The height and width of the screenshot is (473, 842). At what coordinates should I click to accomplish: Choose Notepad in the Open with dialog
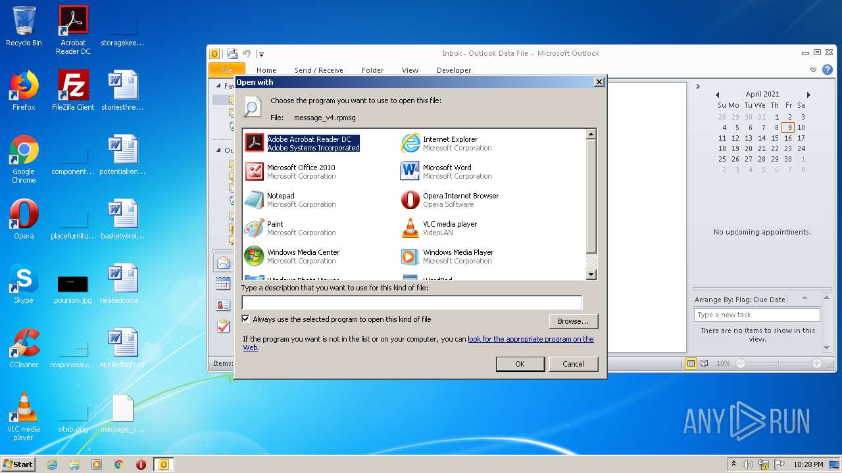(291, 200)
